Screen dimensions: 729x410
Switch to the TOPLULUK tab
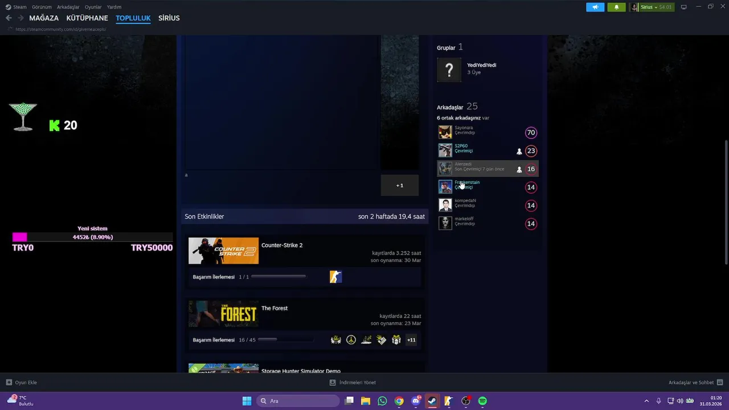pyautogui.click(x=133, y=18)
